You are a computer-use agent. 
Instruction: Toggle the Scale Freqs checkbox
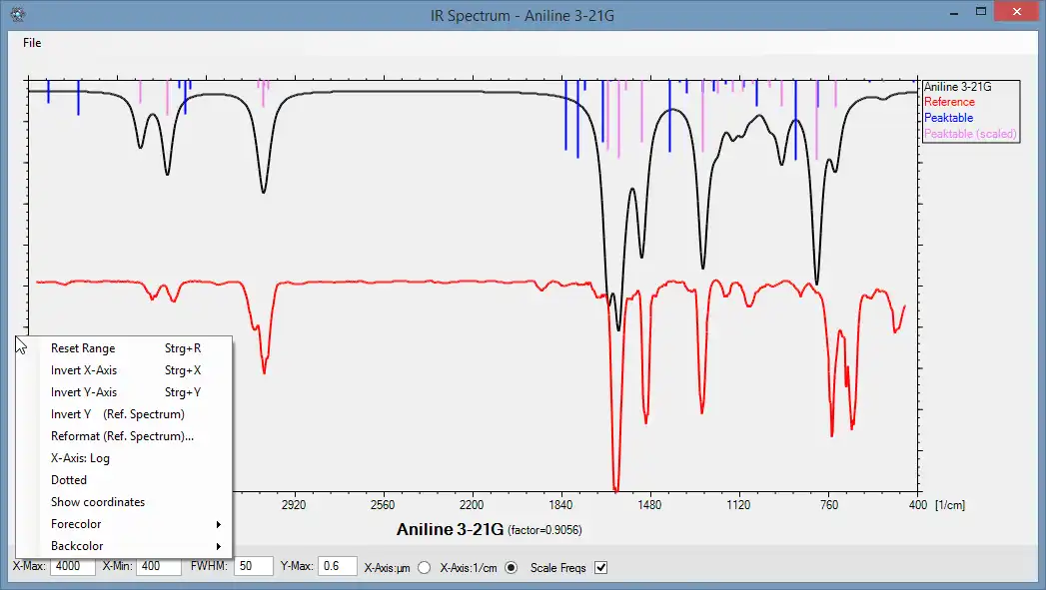601,568
